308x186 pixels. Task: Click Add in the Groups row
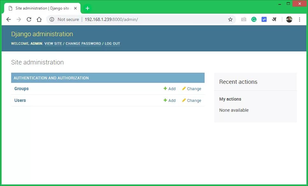170,89
